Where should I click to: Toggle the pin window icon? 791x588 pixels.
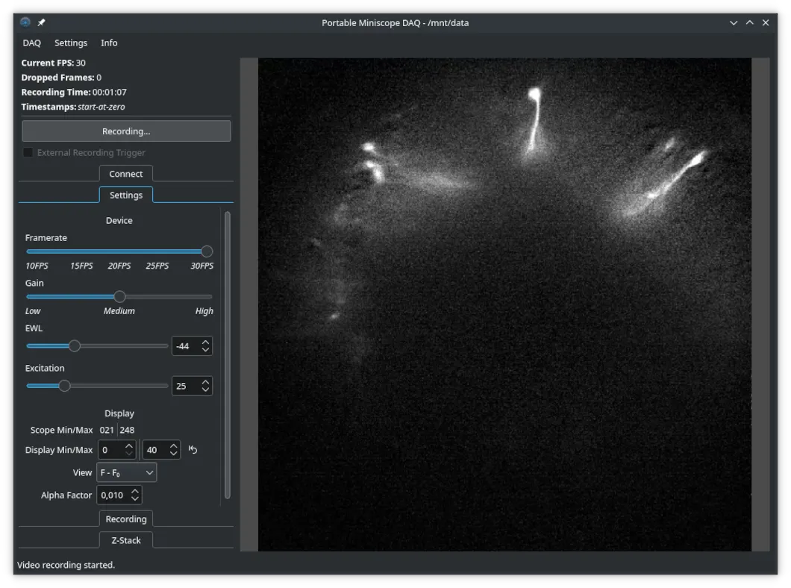[41, 22]
